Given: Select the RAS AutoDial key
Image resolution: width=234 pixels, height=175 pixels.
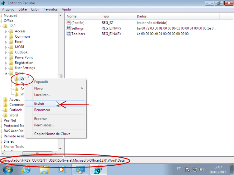Looking at the screenshot, I should 14,131.
